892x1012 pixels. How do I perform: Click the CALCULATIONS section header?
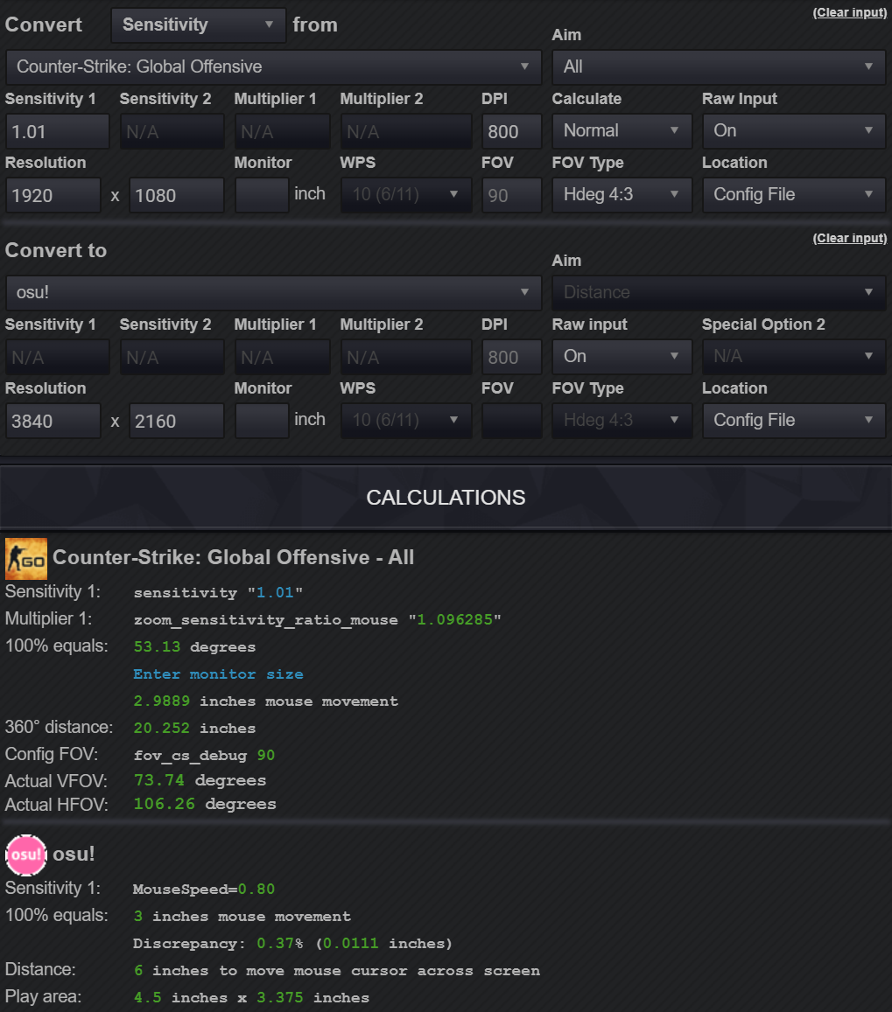[446, 498]
